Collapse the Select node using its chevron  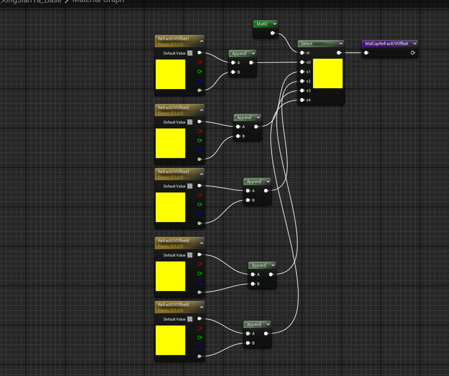click(x=341, y=44)
